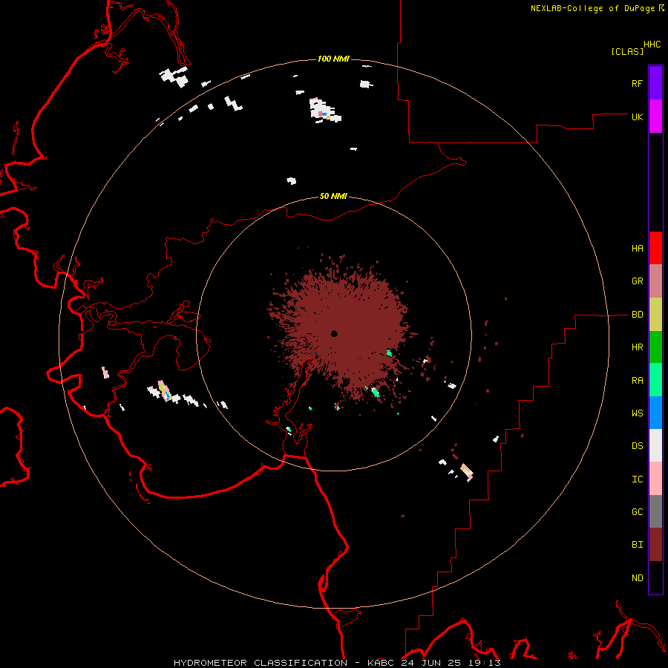
Task: Click the WS blue legend swatch
Action: [x=655, y=413]
